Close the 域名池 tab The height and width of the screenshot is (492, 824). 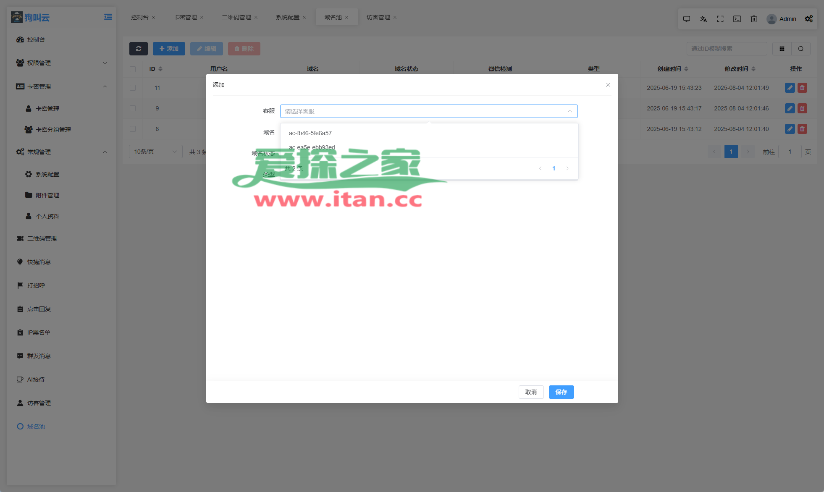tap(346, 18)
